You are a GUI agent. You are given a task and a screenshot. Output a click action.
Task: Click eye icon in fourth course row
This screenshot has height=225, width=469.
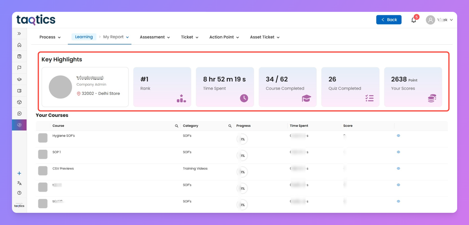point(398,185)
